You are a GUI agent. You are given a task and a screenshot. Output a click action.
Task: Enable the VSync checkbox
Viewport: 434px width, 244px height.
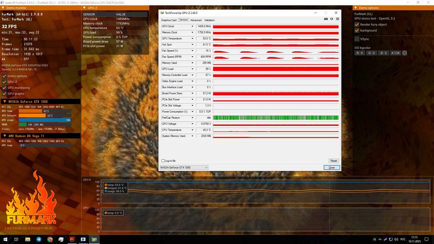(357, 39)
